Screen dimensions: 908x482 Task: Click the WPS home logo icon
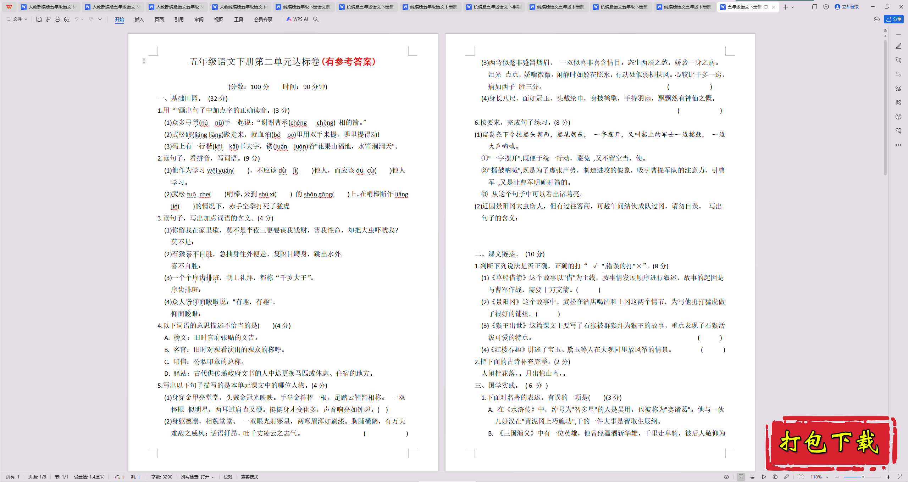9,7
